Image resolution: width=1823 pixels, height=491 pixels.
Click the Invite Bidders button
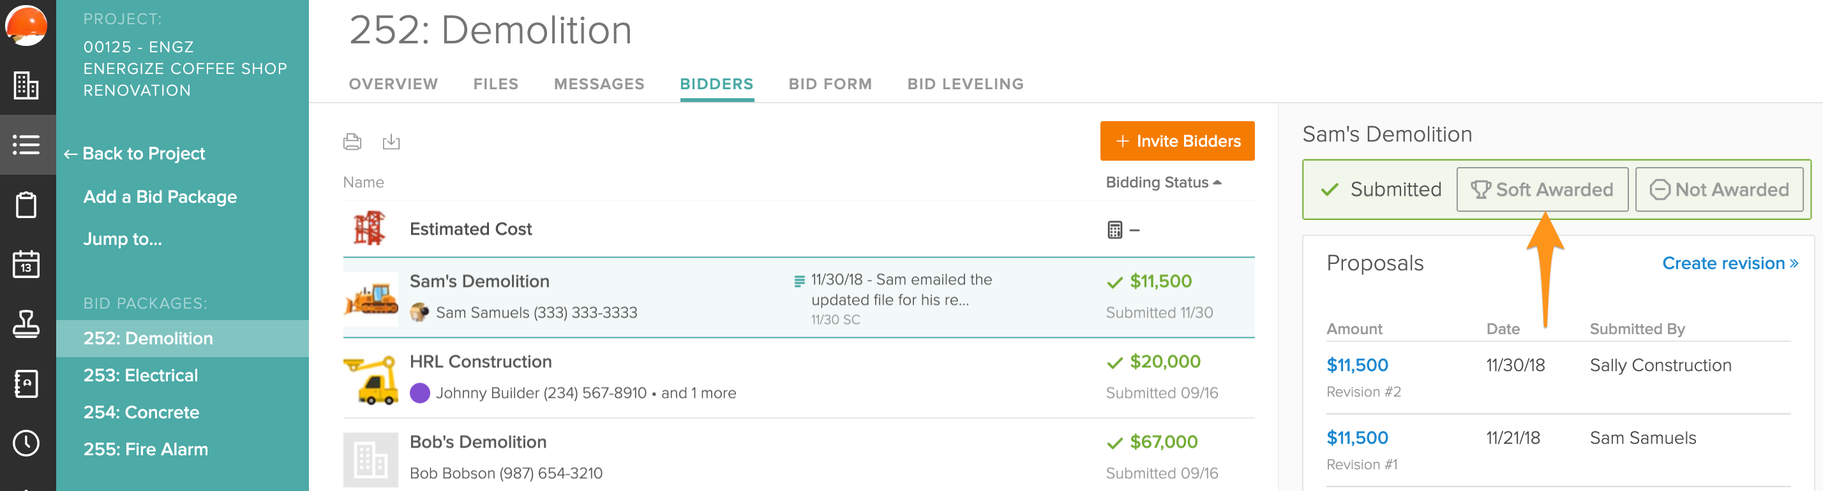(x=1177, y=142)
